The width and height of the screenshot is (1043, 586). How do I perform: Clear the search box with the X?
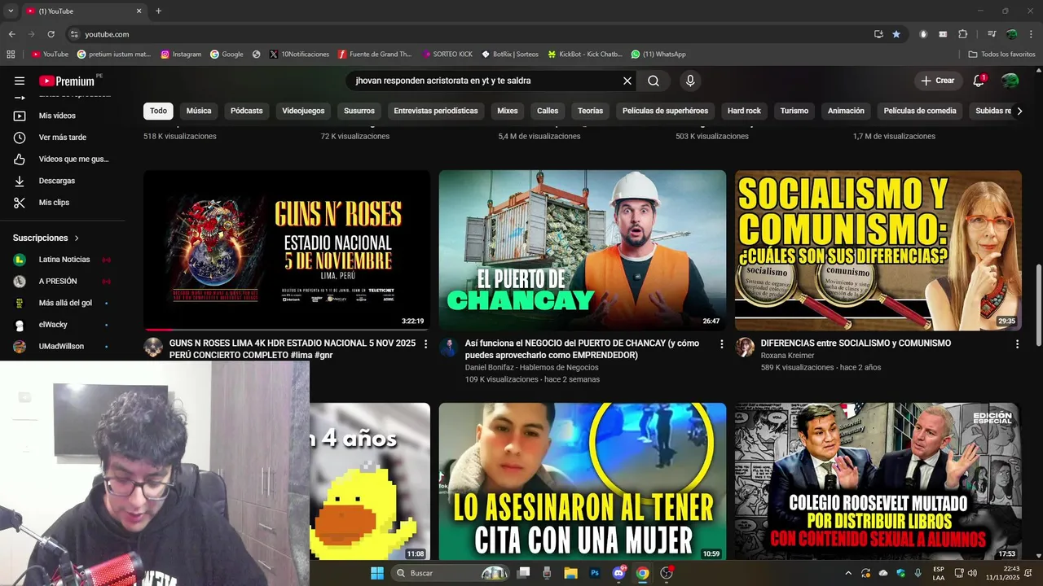click(627, 81)
